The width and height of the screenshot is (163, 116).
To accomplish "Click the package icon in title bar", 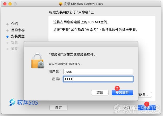I will (x=61, y=4).
